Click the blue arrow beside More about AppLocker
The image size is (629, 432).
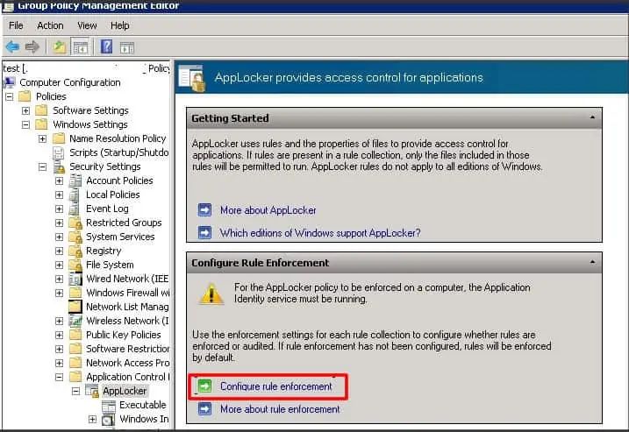204,209
